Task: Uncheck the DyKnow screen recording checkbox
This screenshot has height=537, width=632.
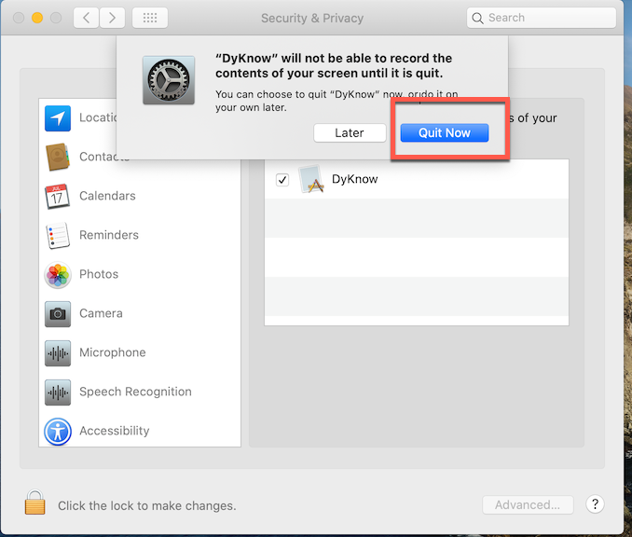Action: (x=282, y=179)
